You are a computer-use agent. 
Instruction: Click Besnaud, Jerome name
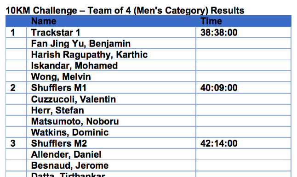[70, 166]
